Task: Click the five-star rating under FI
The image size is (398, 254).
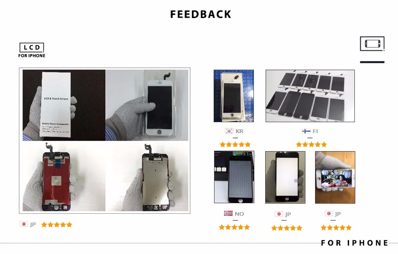Action: [311, 144]
